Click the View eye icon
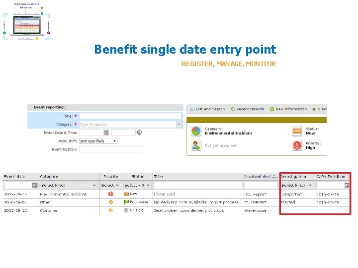Image resolution: width=358 pixels, height=268 pixels. coord(314,109)
